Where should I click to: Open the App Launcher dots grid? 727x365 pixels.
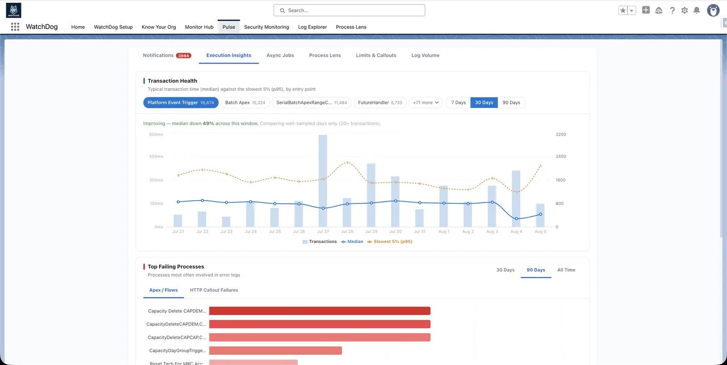point(15,27)
